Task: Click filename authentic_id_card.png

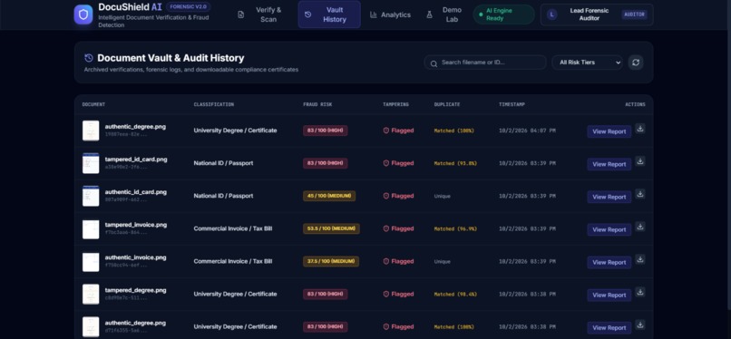Action: (x=136, y=192)
